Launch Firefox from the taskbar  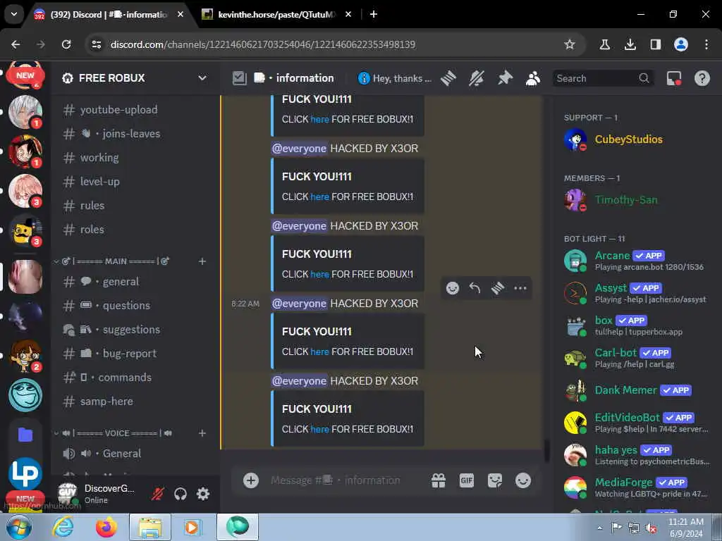pos(106,527)
